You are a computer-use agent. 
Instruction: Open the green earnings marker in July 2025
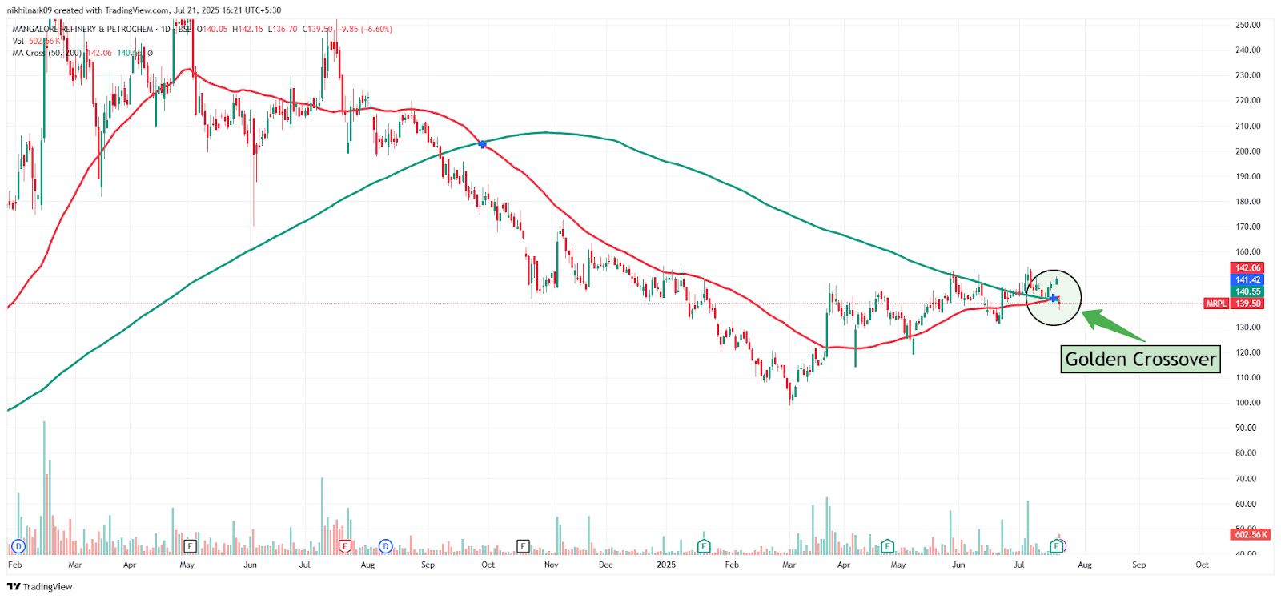[x=1057, y=546]
